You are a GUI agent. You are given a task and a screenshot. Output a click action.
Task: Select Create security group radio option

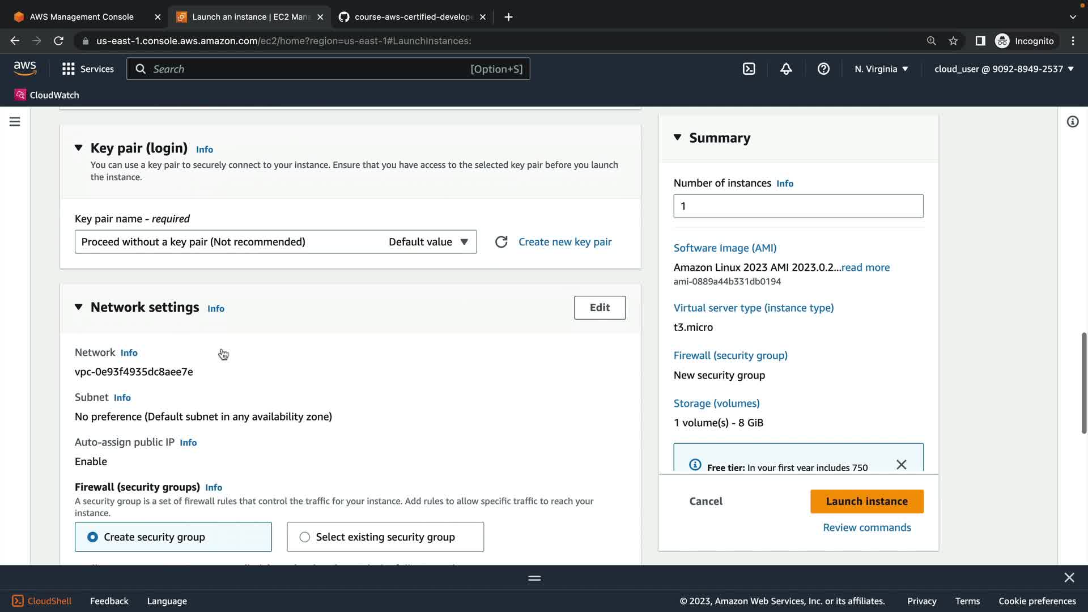(93, 537)
